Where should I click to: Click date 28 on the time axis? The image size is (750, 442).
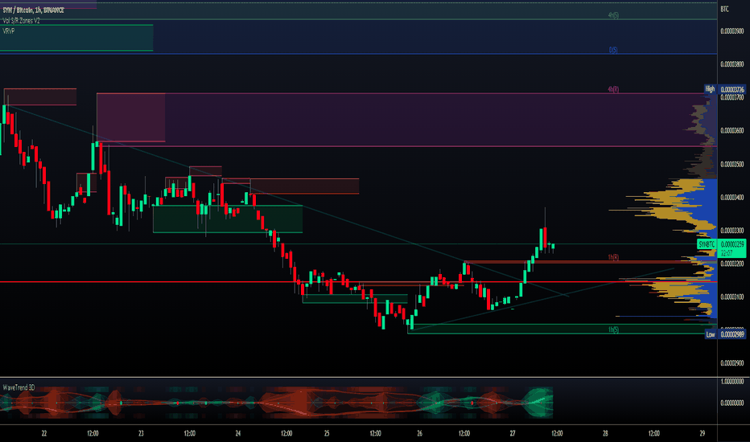[605, 433]
